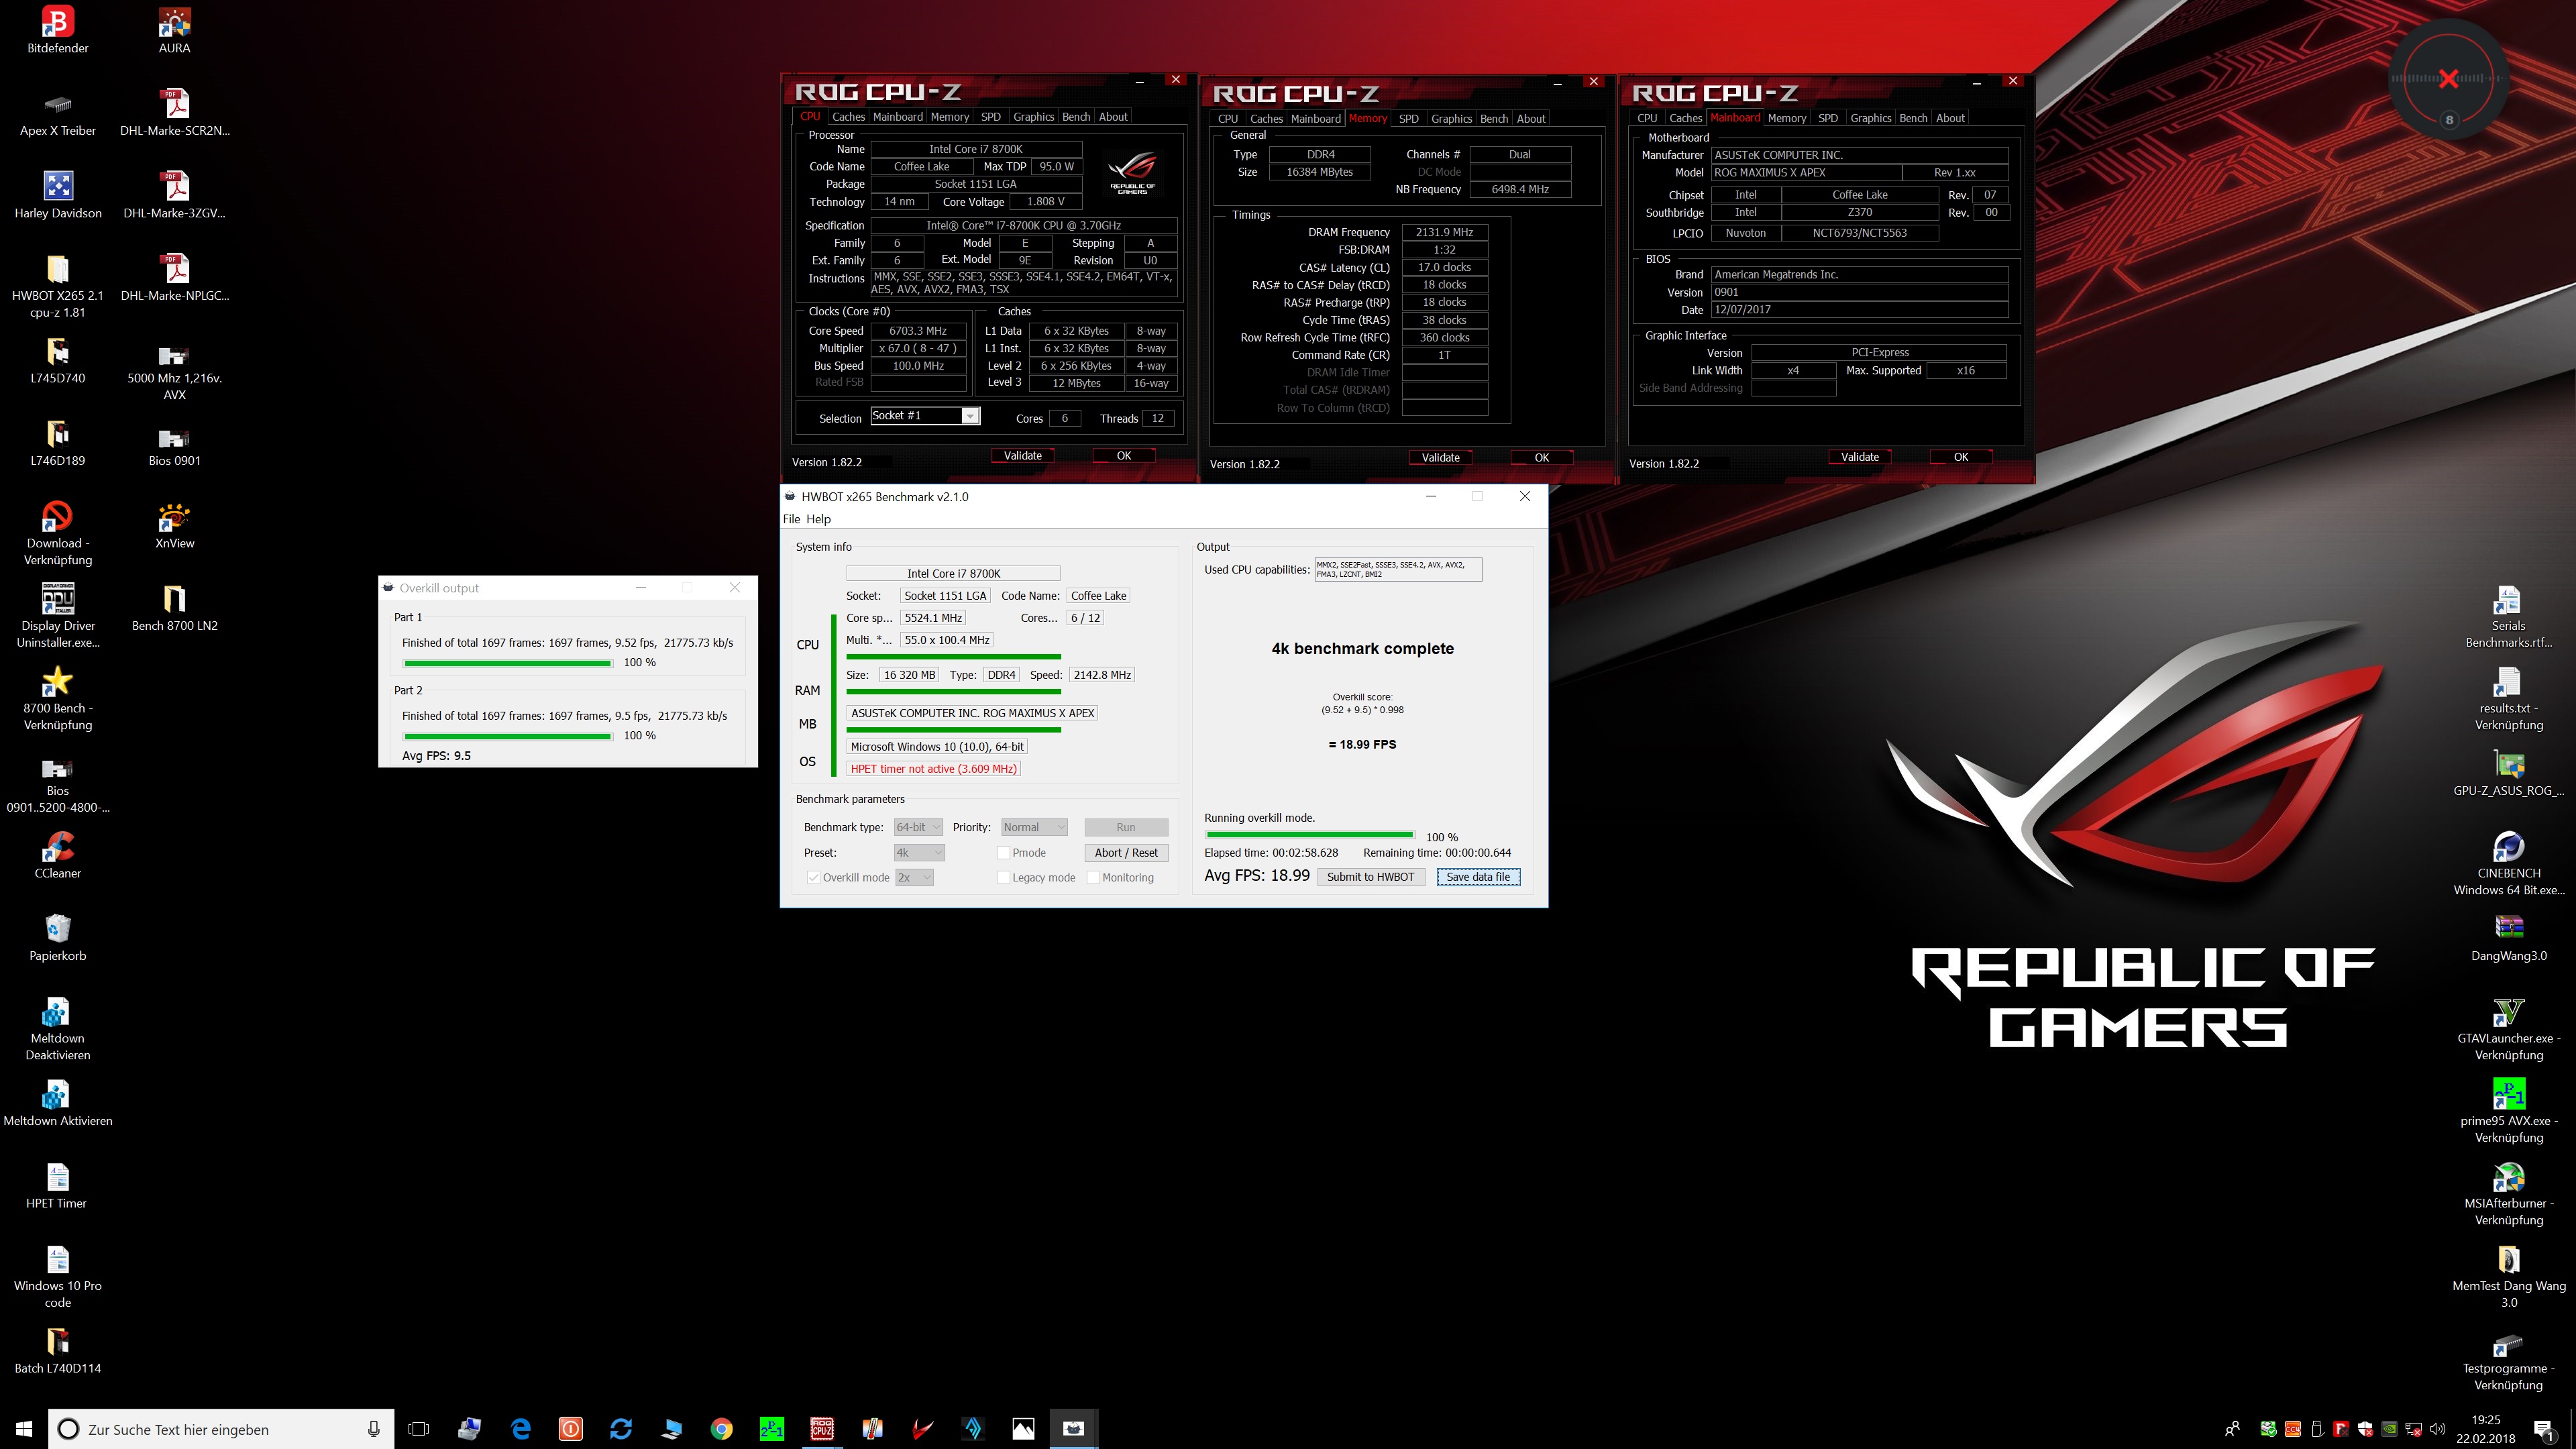Open the AURA desktop icon
Screen dimensions: 2576x1449
coord(174,30)
